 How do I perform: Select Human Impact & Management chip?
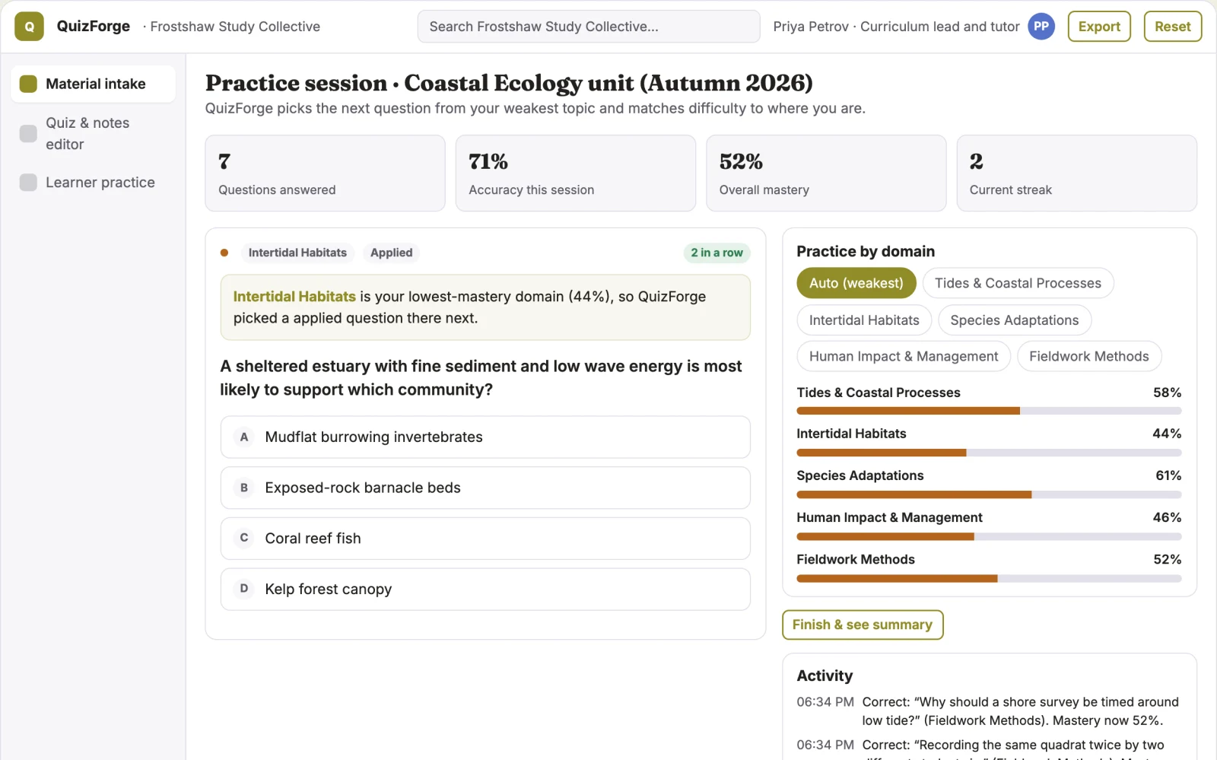[x=904, y=356]
